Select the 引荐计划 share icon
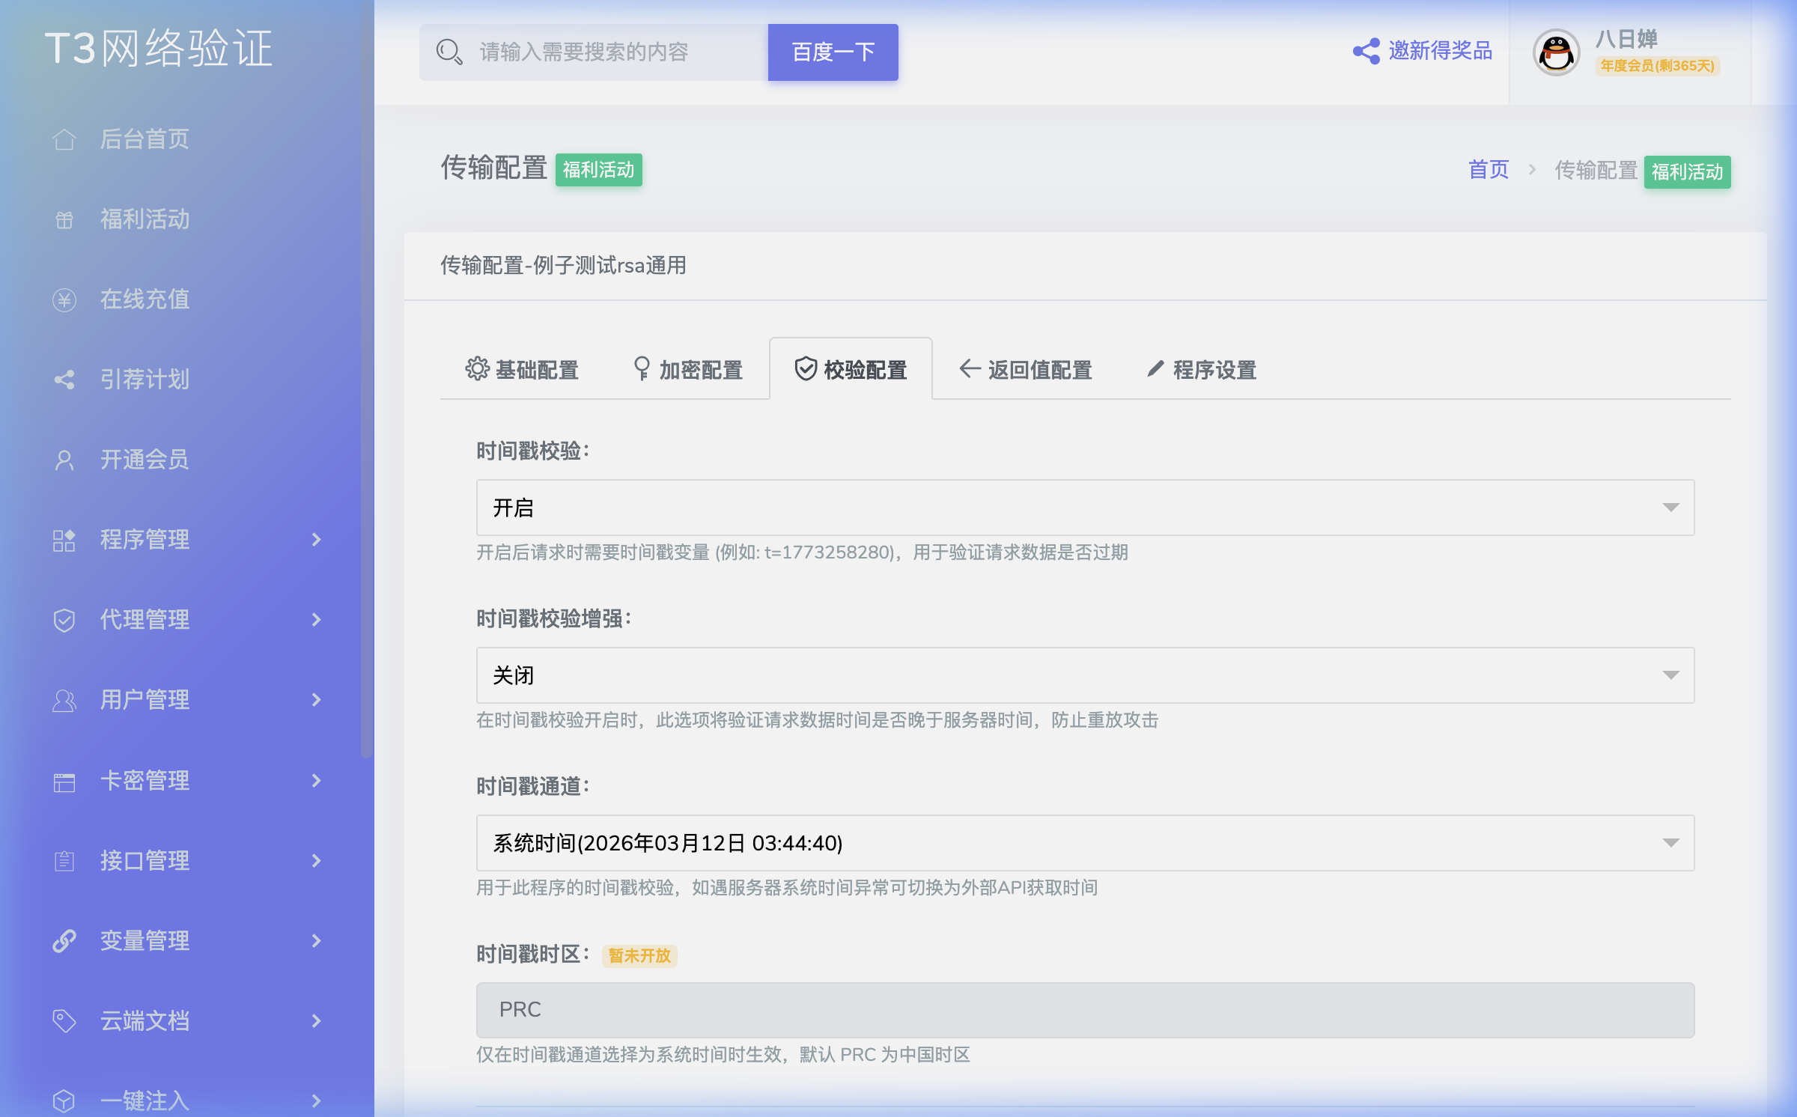This screenshot has width=1797, height=1117. pos(64,380)
